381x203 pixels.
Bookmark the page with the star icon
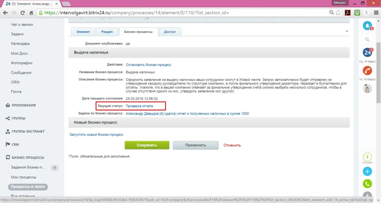(x=338, y=13)
